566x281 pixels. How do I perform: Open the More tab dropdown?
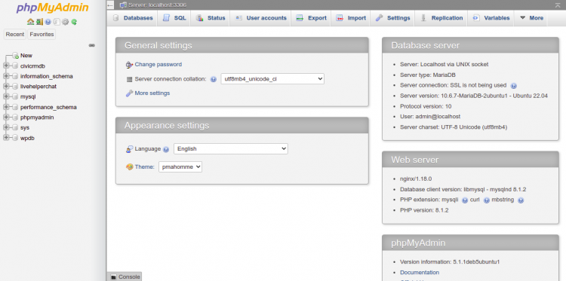click(531, 18)
